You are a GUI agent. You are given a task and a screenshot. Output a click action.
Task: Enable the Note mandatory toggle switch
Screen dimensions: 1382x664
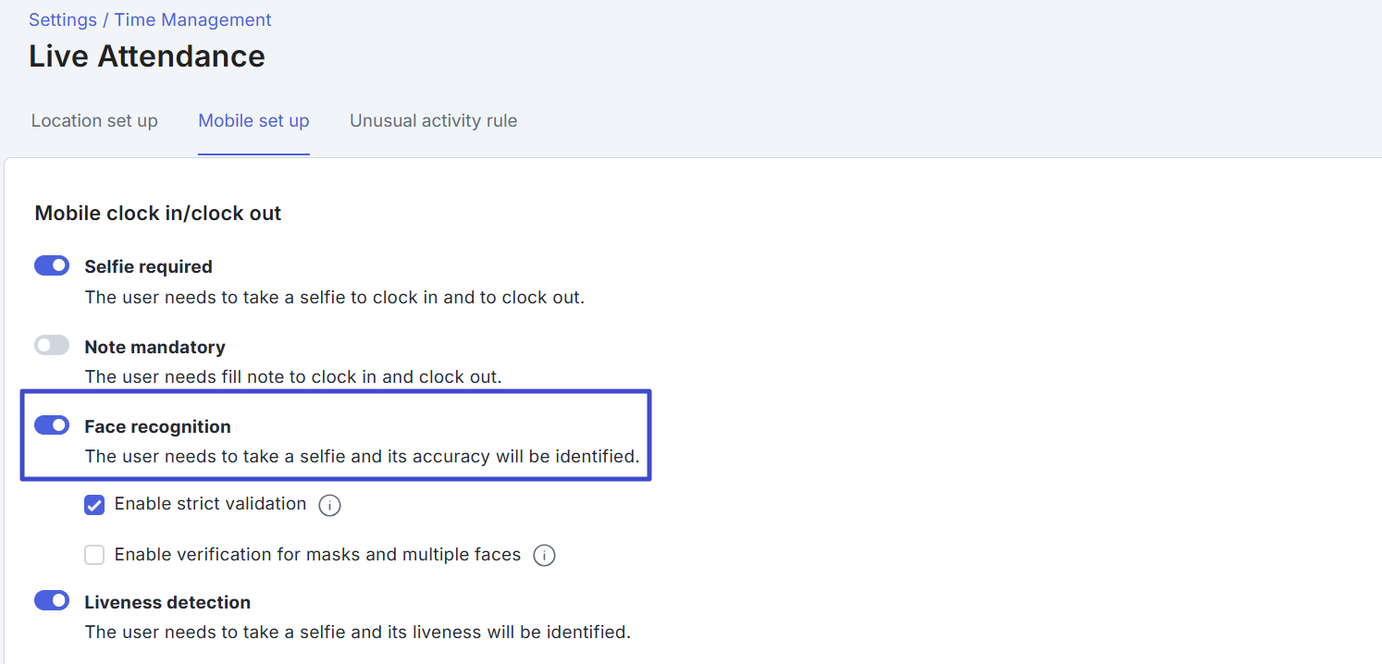[52, 346]
